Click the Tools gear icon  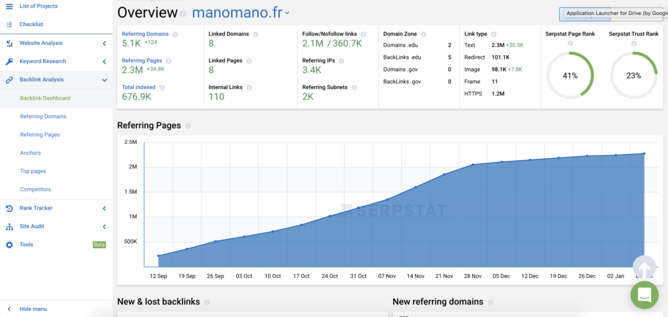tap(9, 245)
